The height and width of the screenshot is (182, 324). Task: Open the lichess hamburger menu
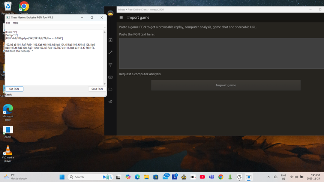pos(121,18)
